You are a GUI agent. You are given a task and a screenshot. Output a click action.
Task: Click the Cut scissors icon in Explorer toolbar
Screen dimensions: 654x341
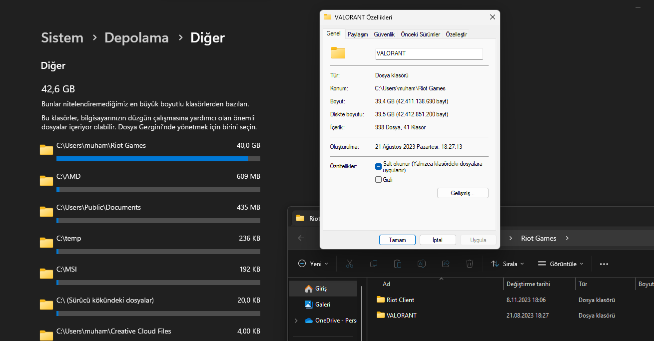tap(350, 264)
